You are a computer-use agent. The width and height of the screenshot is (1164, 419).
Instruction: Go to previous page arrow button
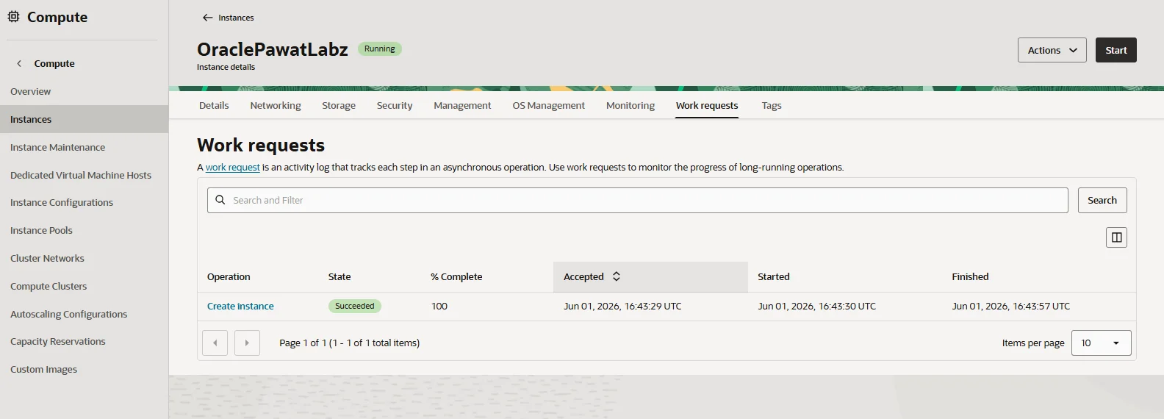[x=215, y=343]
